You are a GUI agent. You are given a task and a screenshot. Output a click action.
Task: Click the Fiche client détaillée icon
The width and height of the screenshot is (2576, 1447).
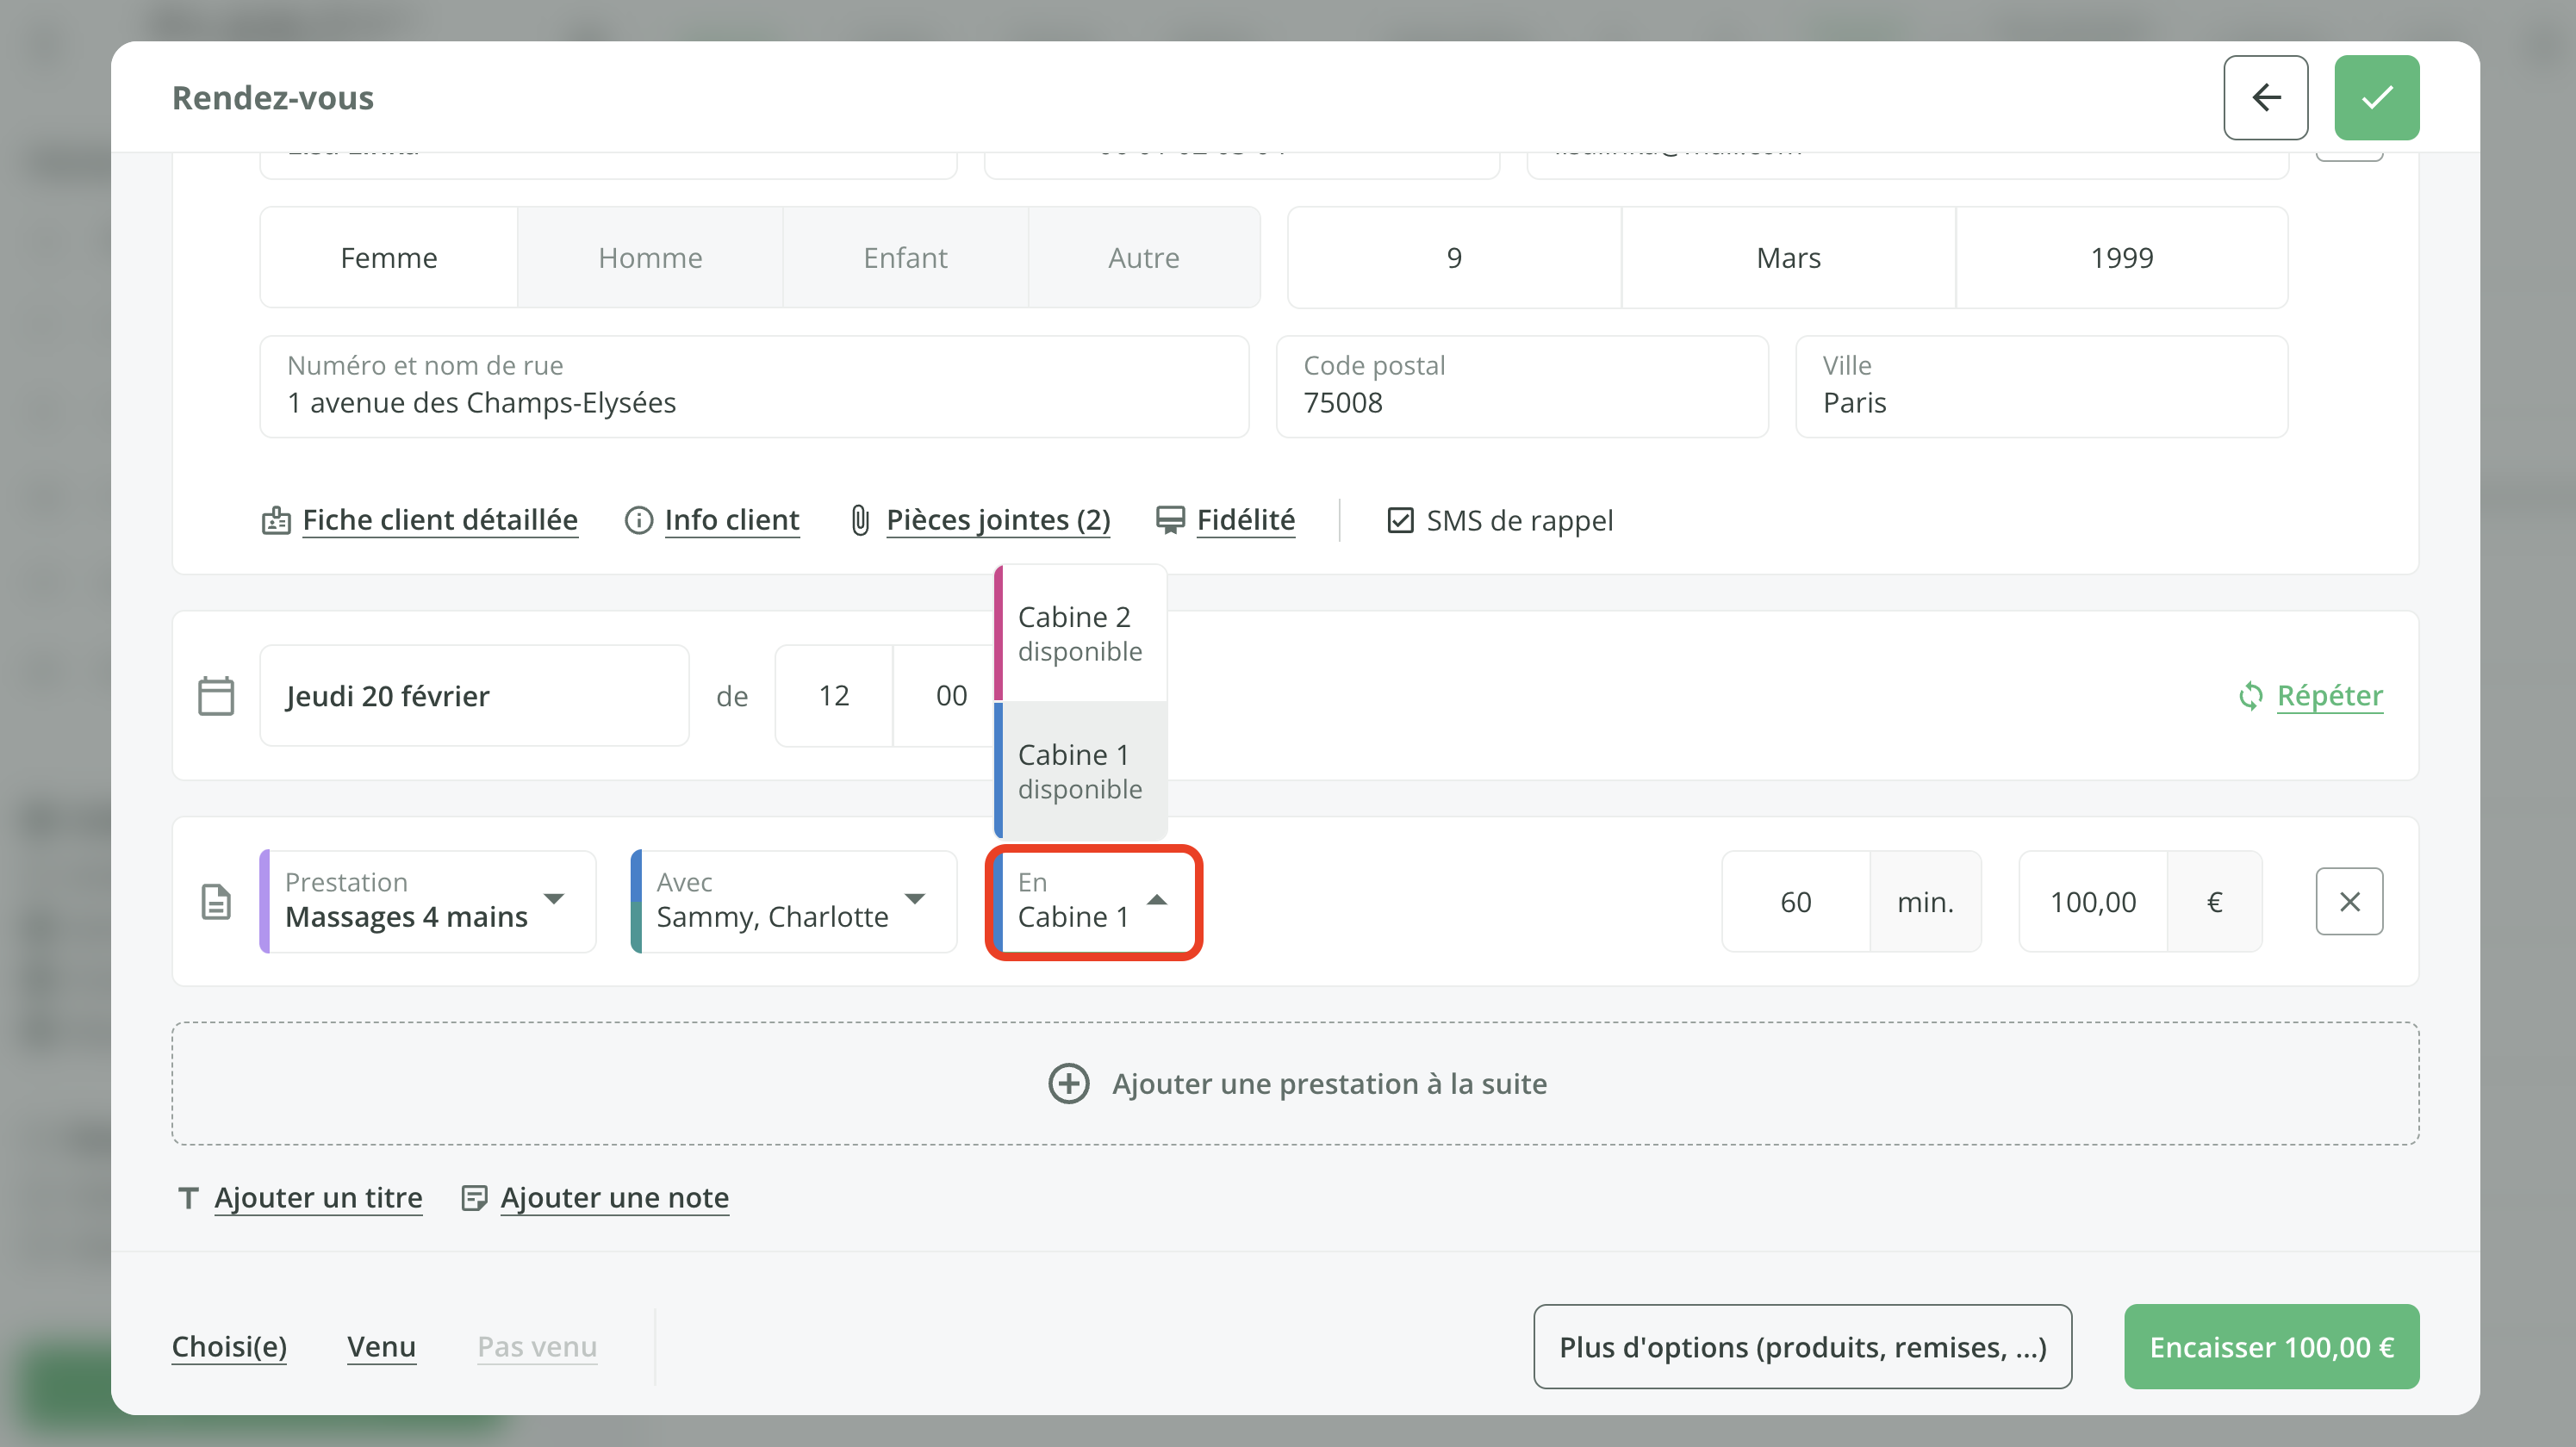[x=276, y=521]
